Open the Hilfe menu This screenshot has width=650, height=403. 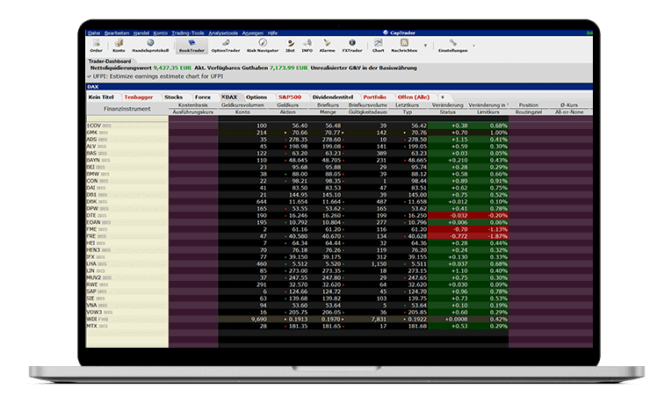[x=272, y=32]
